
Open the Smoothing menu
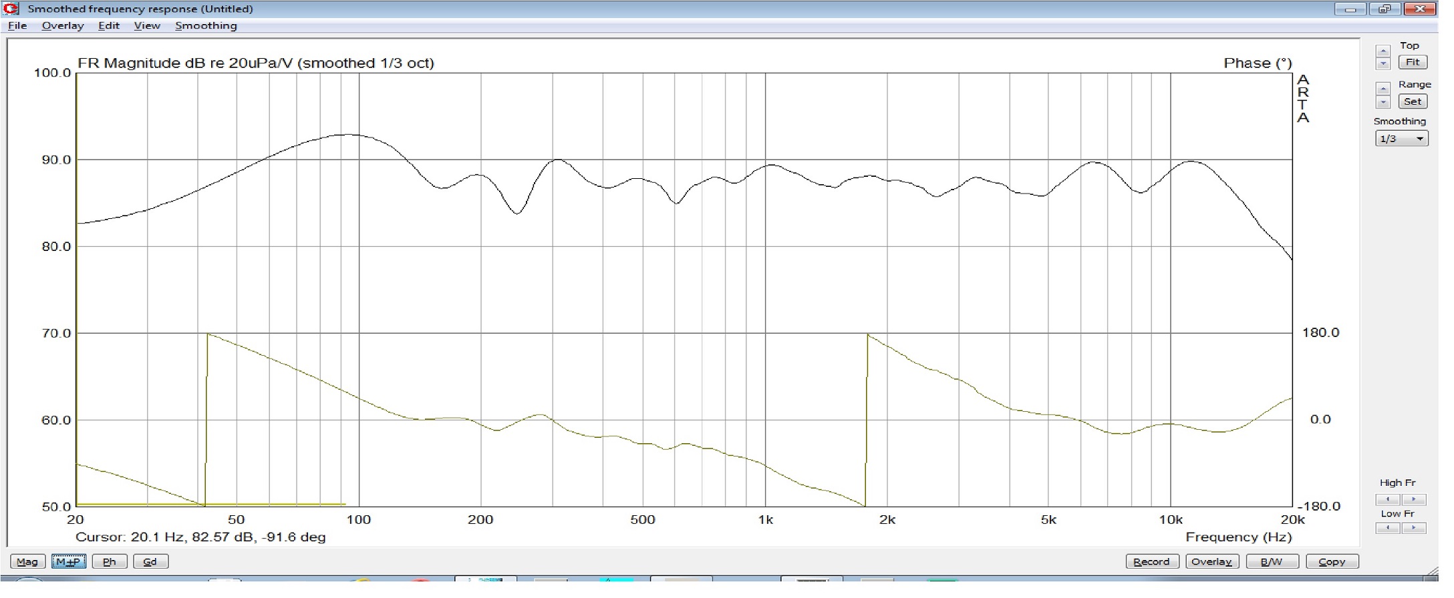(206, 25)
